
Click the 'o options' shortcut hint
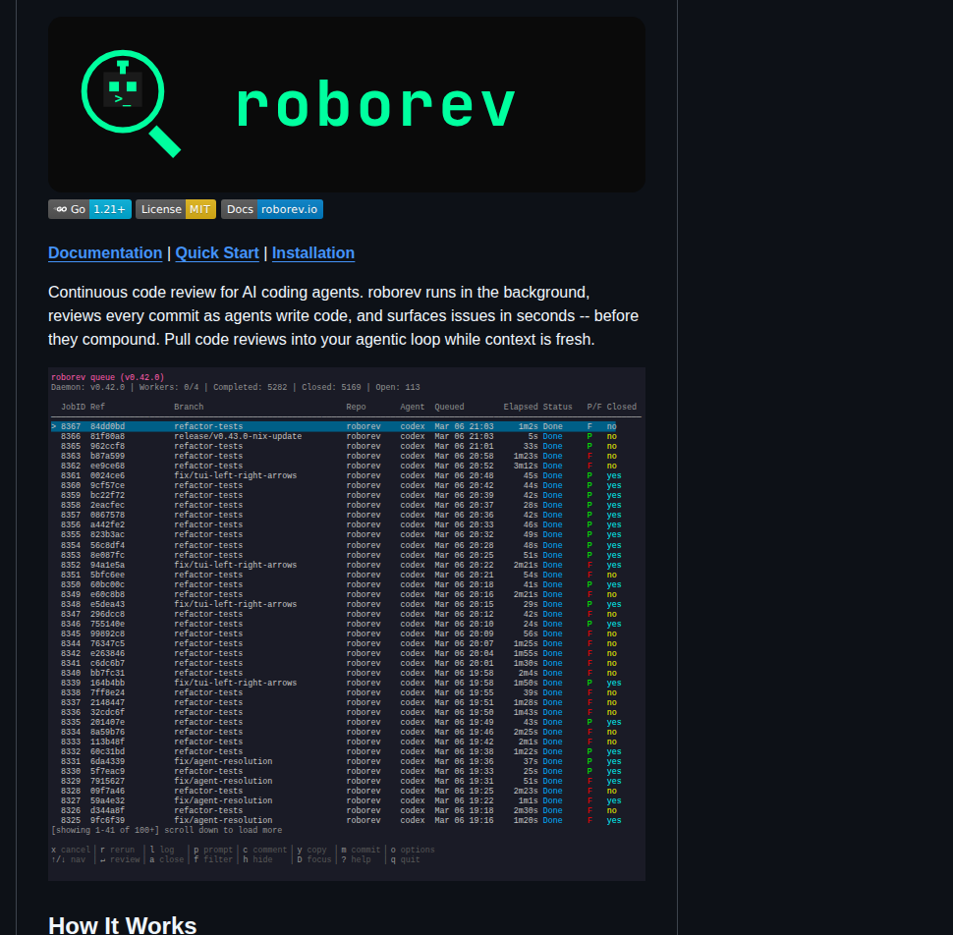pyautogui.click(x=413, y=850)
